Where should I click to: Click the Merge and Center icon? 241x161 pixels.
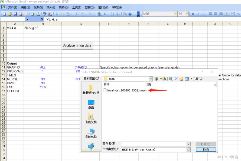[x=226, y=14]
